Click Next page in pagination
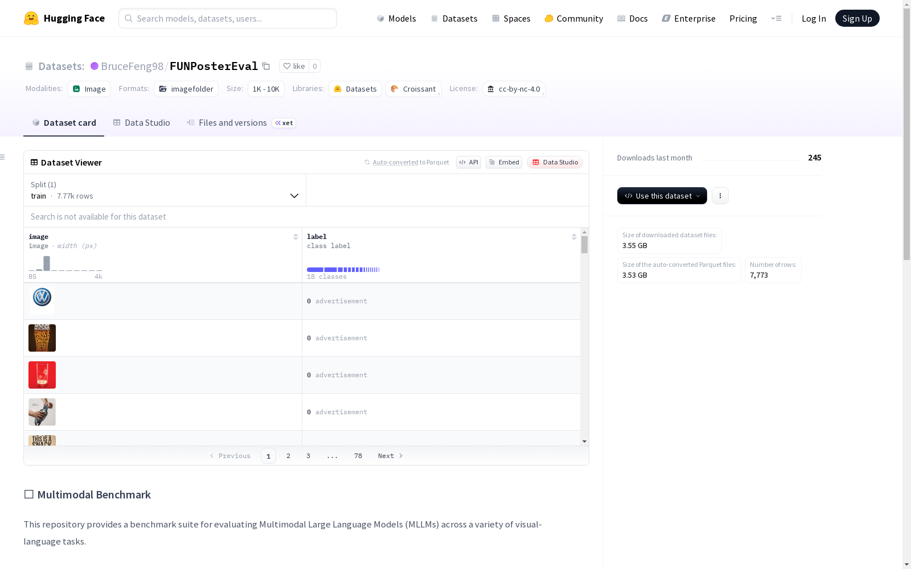Image resolution: width=911 pixels, height=569 pixels. point(391,456)
